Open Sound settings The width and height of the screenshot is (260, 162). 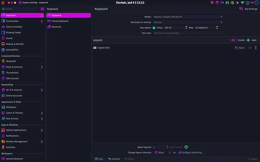click(22, 38)
